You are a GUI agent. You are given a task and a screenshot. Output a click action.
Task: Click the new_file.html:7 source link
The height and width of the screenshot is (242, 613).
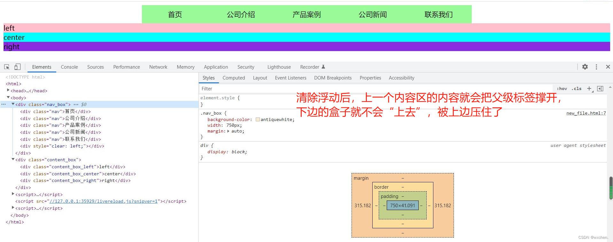[x=586, y=113]
